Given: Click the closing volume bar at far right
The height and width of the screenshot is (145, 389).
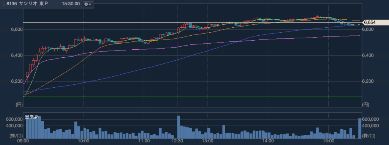Looking at the screenshot, I should 360,128.
